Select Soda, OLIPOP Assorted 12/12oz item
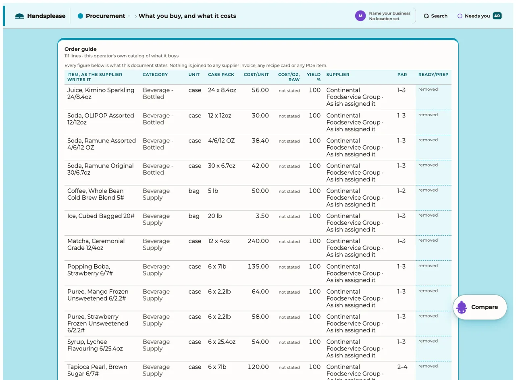 [x=100, y=119]
